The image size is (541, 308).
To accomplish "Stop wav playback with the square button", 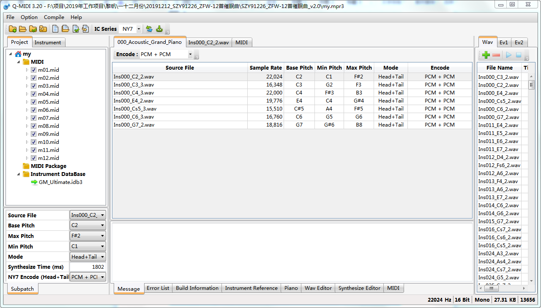I will pos(519,55).
